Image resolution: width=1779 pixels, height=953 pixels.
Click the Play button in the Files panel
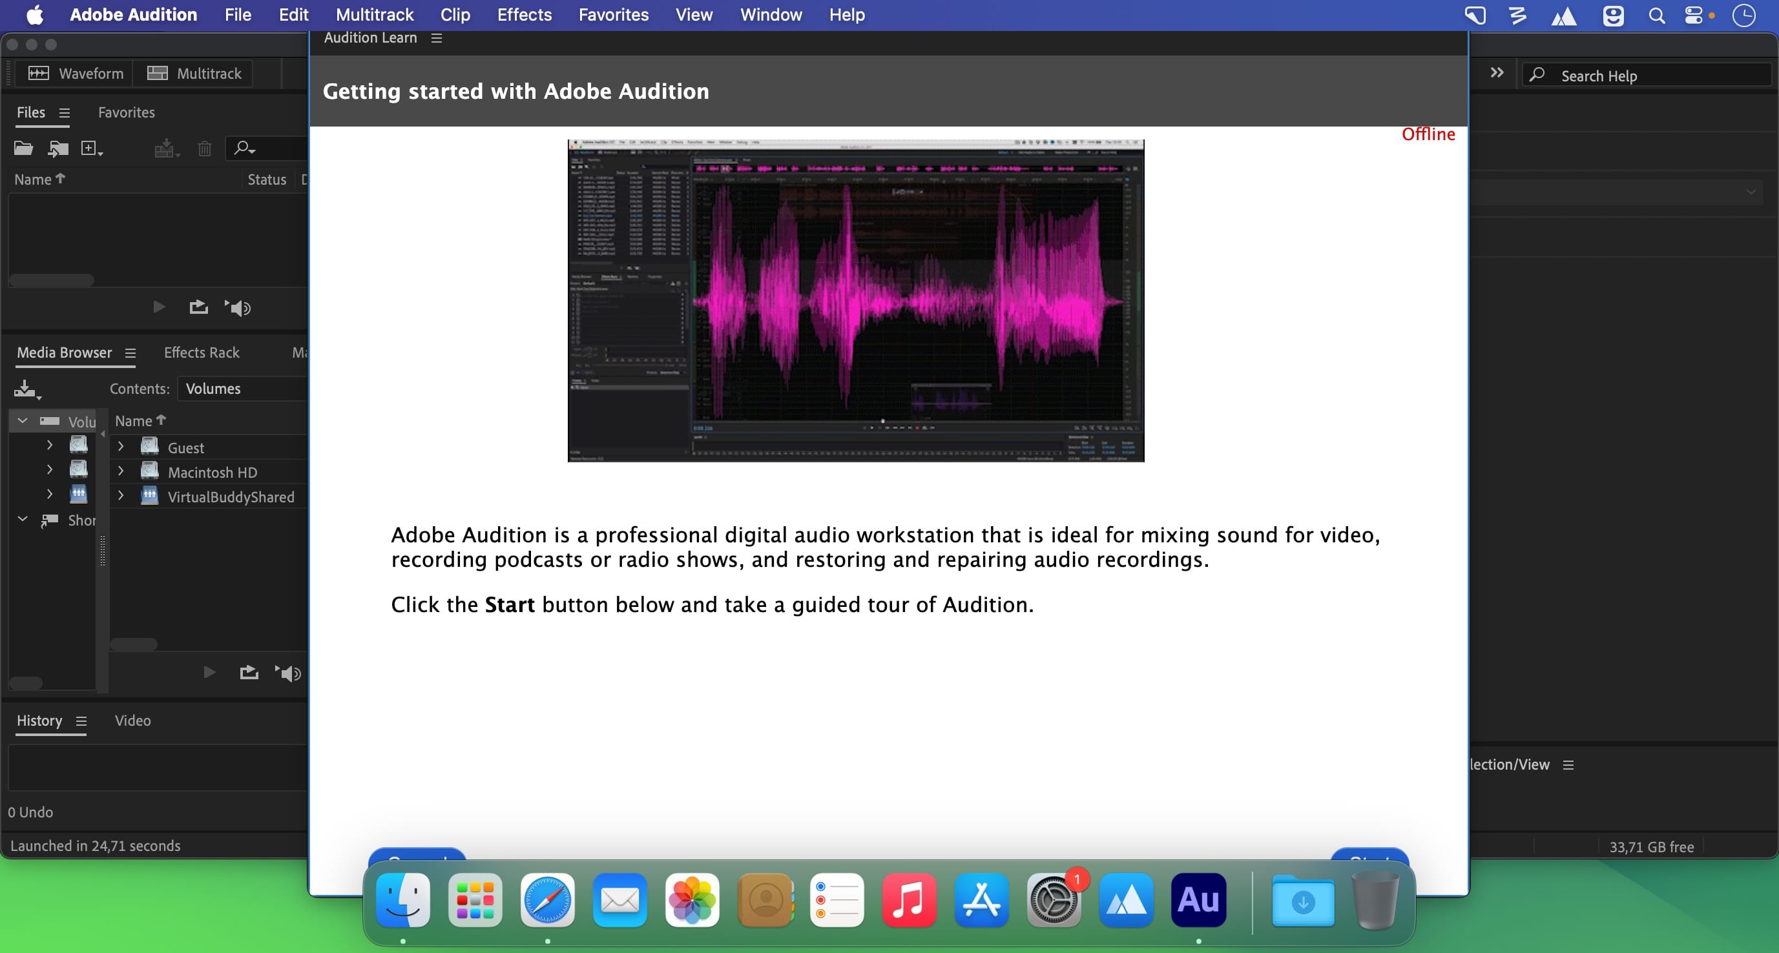[x=159, y=307]
